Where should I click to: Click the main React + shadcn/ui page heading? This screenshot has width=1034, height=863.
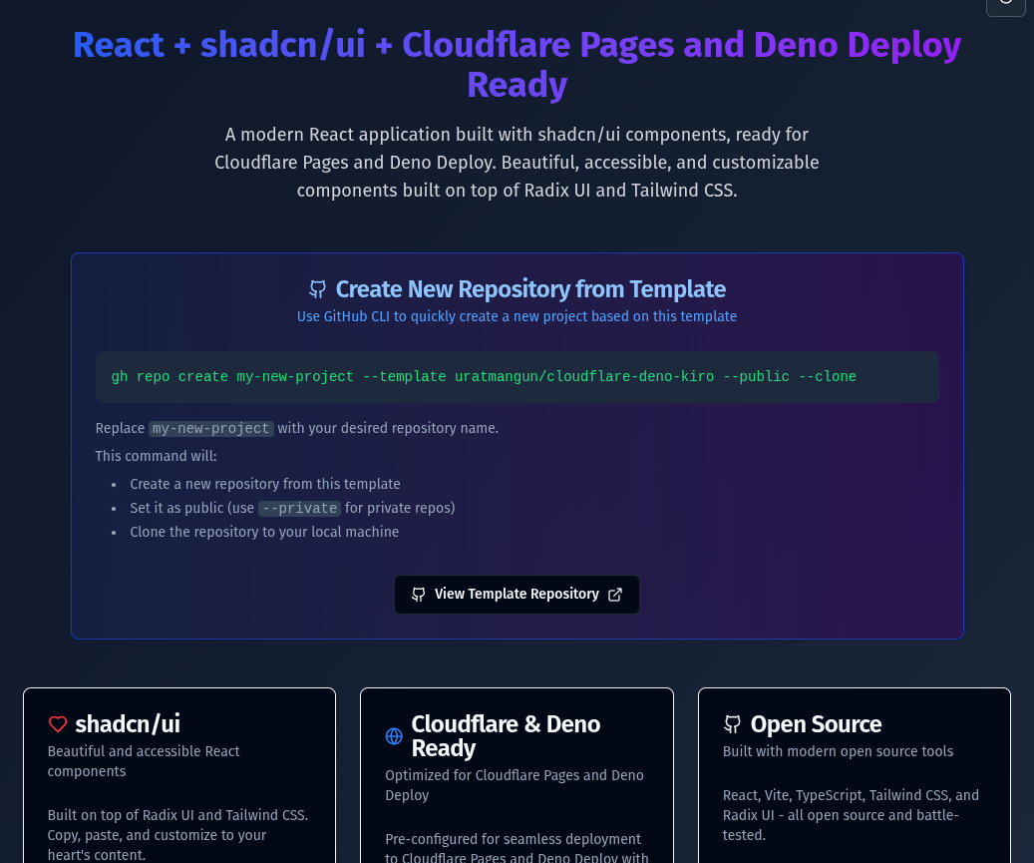[517, 64]
